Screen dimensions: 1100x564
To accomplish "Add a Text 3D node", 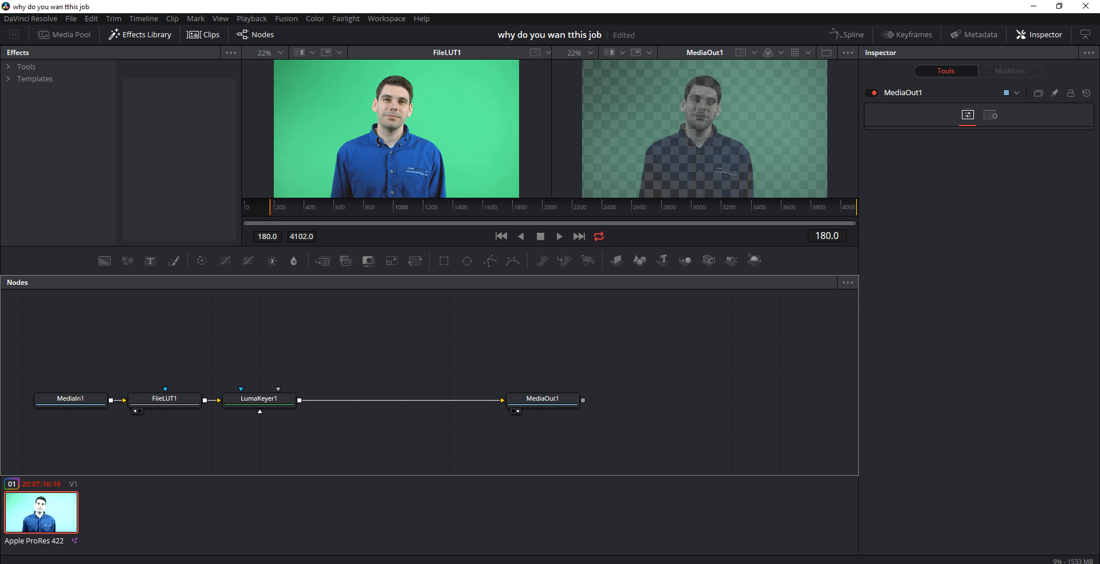I will [663, 261].
